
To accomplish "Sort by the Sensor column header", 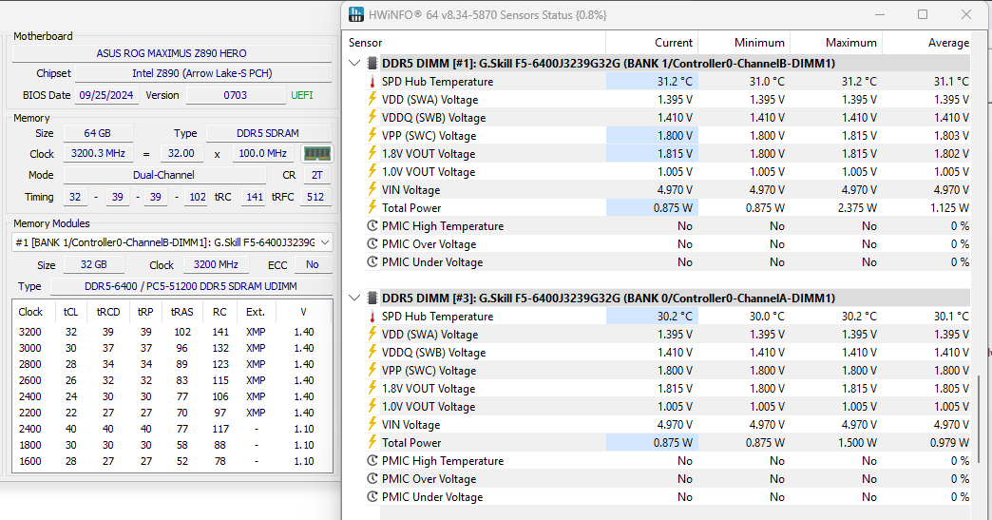I will pyautogui.click(x=476, y=43).
